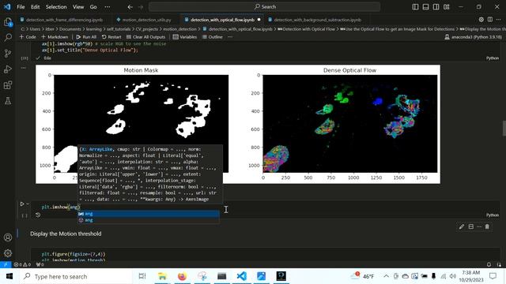506x284 pixels.
Task: Edit the markdown cell with pencil icon
Action: point(462,226)
